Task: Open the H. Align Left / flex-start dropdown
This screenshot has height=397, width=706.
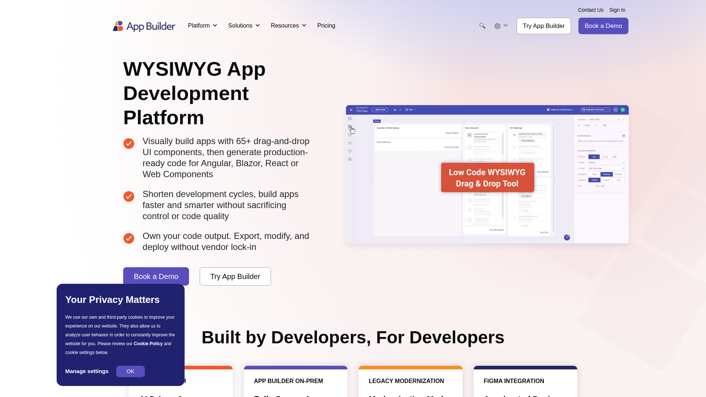Action: click(x=606, y=168)
